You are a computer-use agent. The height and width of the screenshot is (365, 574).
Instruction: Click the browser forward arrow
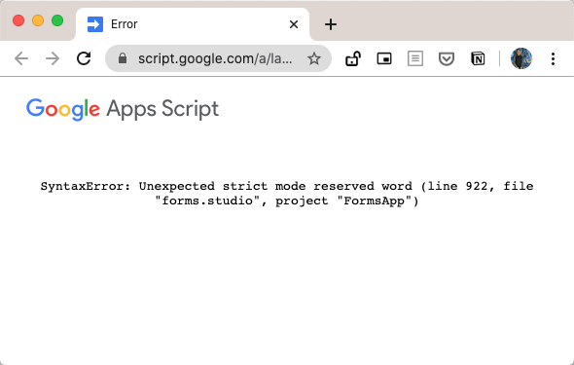tap(53, 58)
